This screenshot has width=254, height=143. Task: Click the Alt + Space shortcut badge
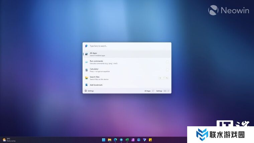pyautogui.click(x=161, y=78)
